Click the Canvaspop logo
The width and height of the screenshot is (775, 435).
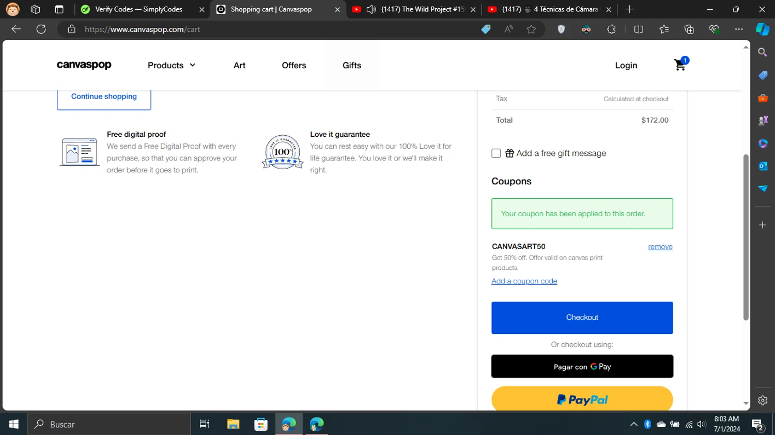pos(84,65)
